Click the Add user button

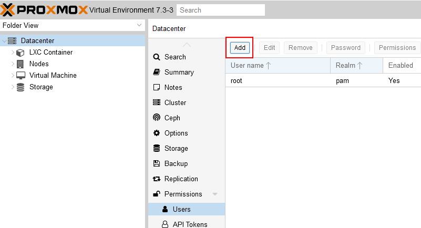tap(240, 47)
